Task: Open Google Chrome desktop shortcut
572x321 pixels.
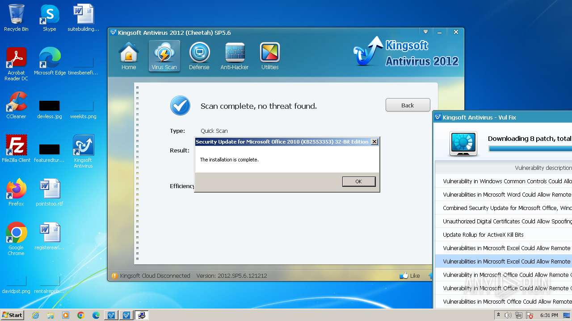Action: [16, 239]
